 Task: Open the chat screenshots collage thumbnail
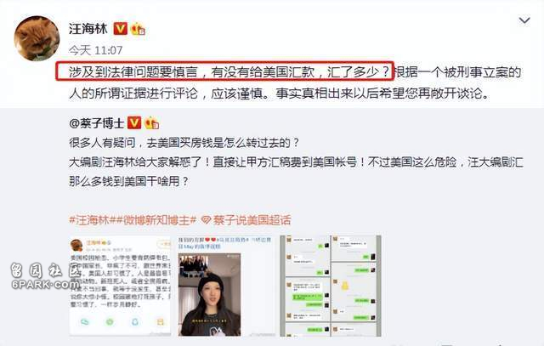[x=331, y=286]
